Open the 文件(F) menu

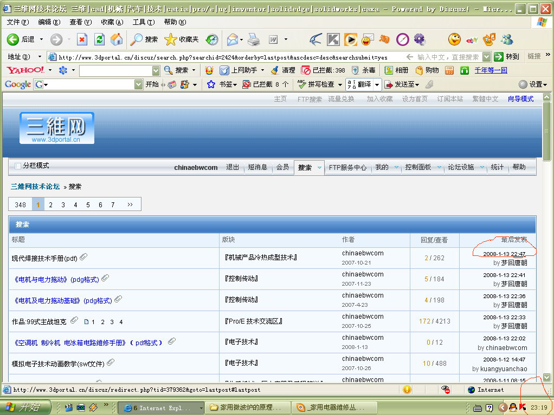pyautogui.click(x=18, y=22)
